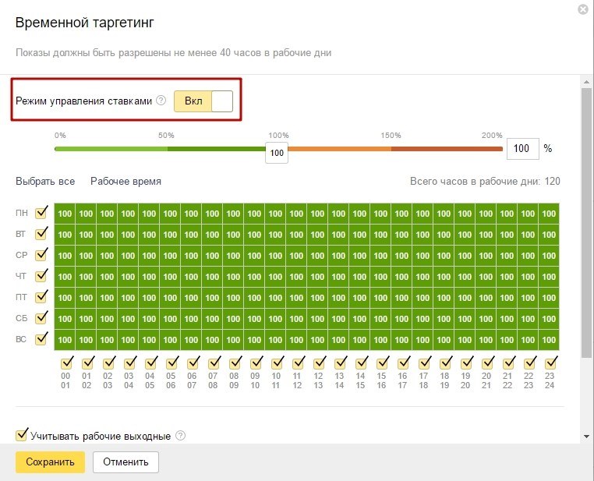
Task: Close the Временной таргетинг dialog
Action: point(583,9)
